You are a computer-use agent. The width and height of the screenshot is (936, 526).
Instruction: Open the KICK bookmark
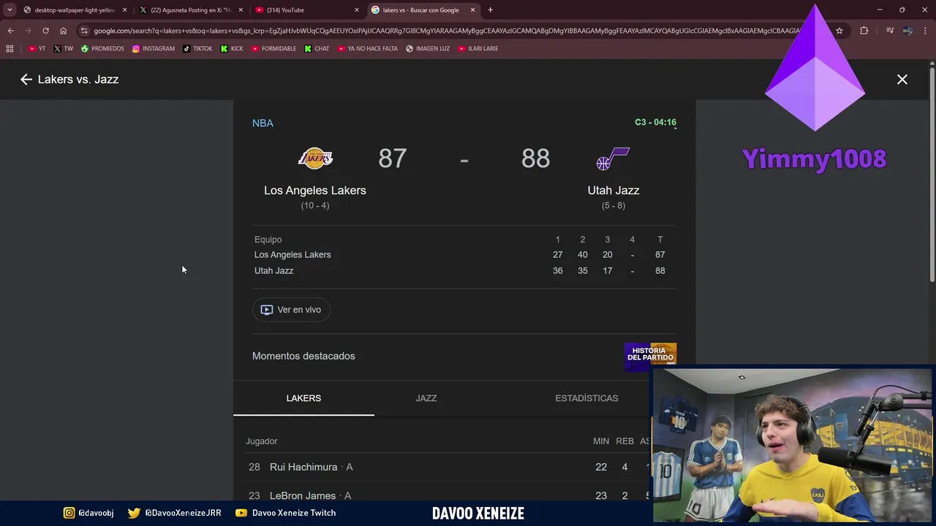point(232,49)
